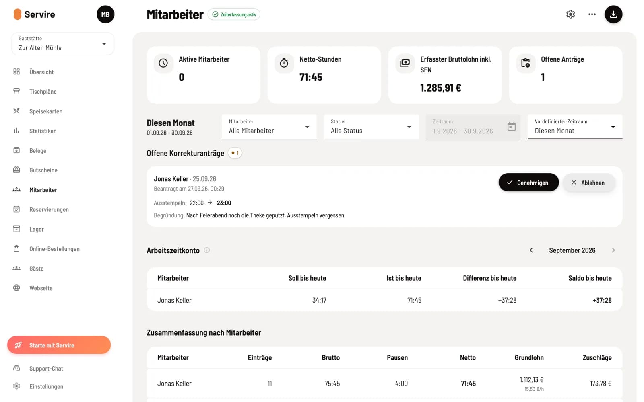
Task: Click the clipboard icon on Offene Anträge card
Action: point(525,63)
